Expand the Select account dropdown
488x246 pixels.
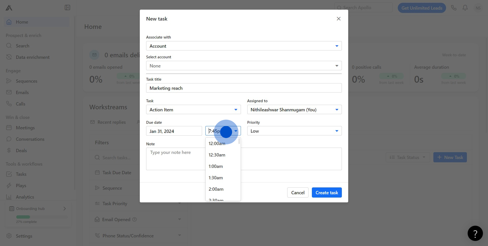pos(244,66)
